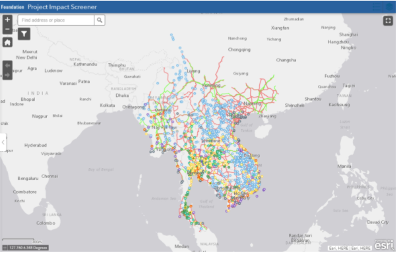Viewport: 405px width, 257px height.
Task: Click the coordinate readout display
Action: tap(28, 248)
